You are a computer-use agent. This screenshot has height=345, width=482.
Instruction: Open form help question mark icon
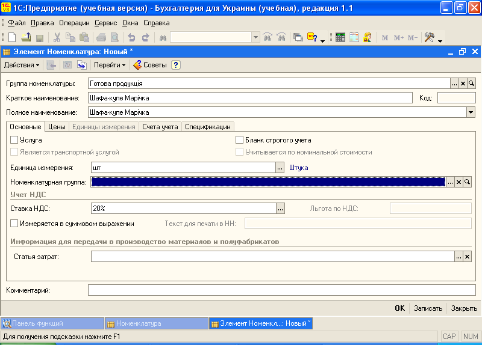[x=176, y=65]
